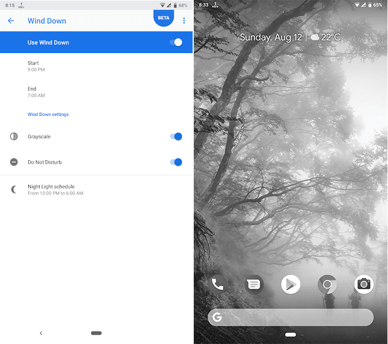Tap the Google G logo

[x=217, y=317]
